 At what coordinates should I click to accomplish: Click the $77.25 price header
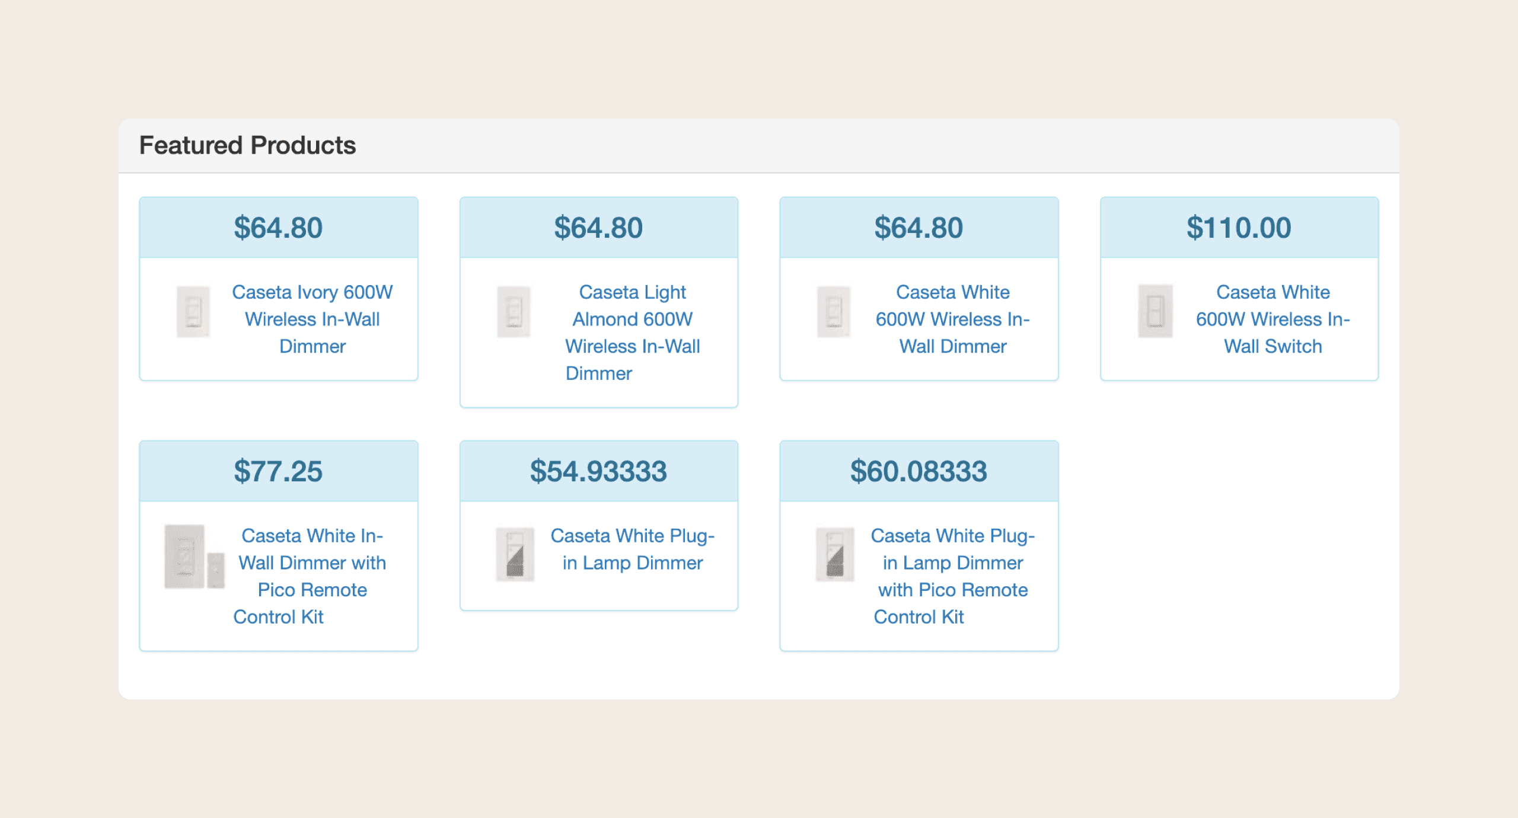[279, 471]
